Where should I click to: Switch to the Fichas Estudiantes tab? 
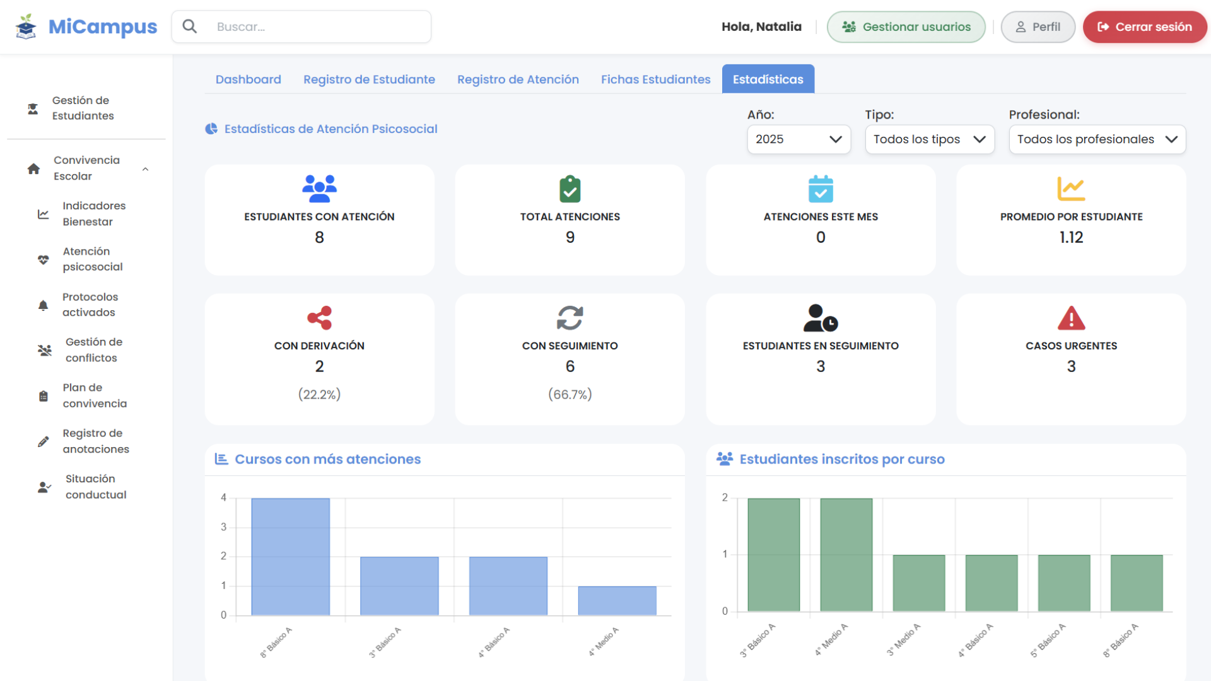point(655,79)
